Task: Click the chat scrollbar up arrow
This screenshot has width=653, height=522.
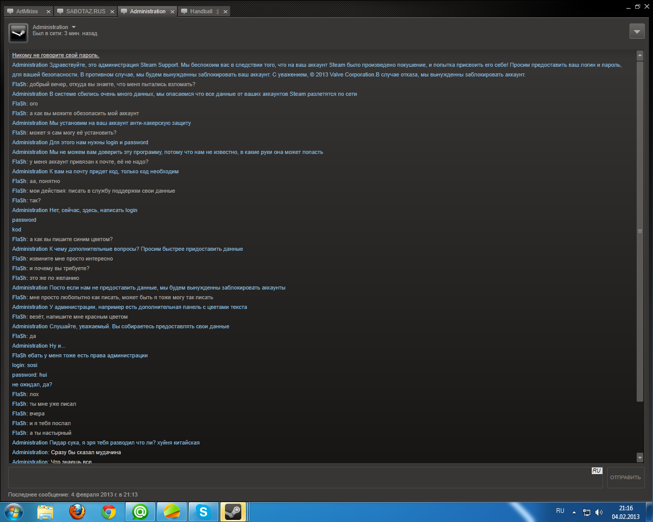Action: (640, 55)
